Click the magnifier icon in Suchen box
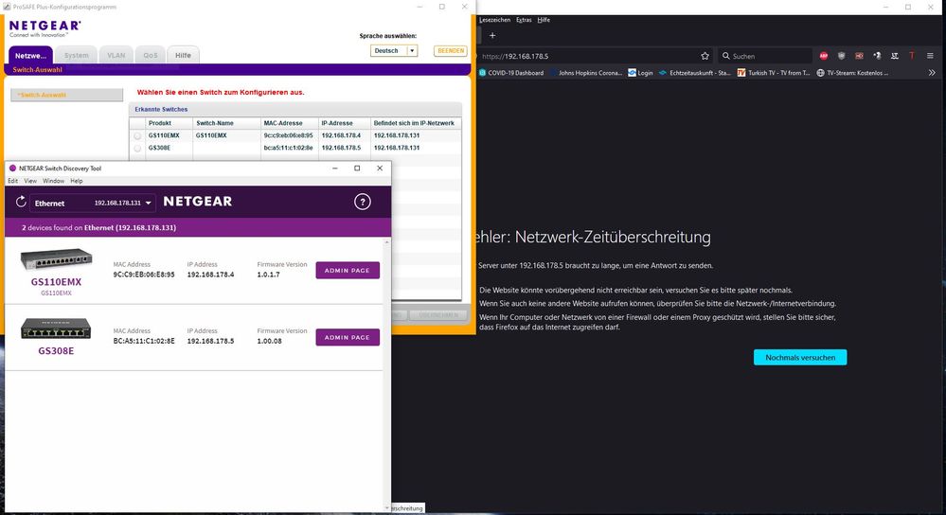 pyautogui.click(x=725, y=56)
